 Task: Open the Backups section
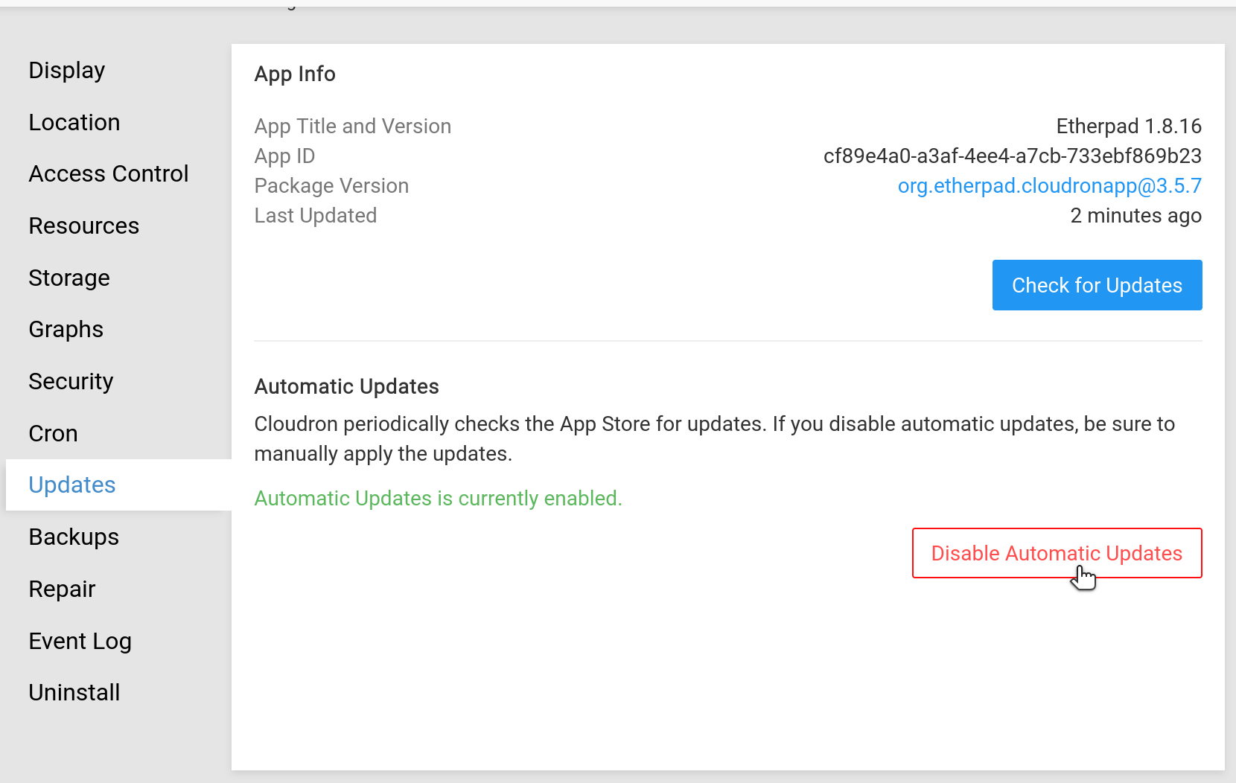(x=74, y=537)
